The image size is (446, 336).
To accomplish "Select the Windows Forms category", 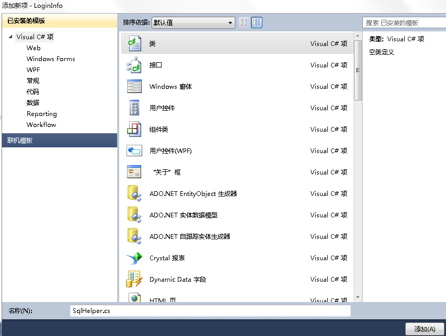I will pos(51,59).
